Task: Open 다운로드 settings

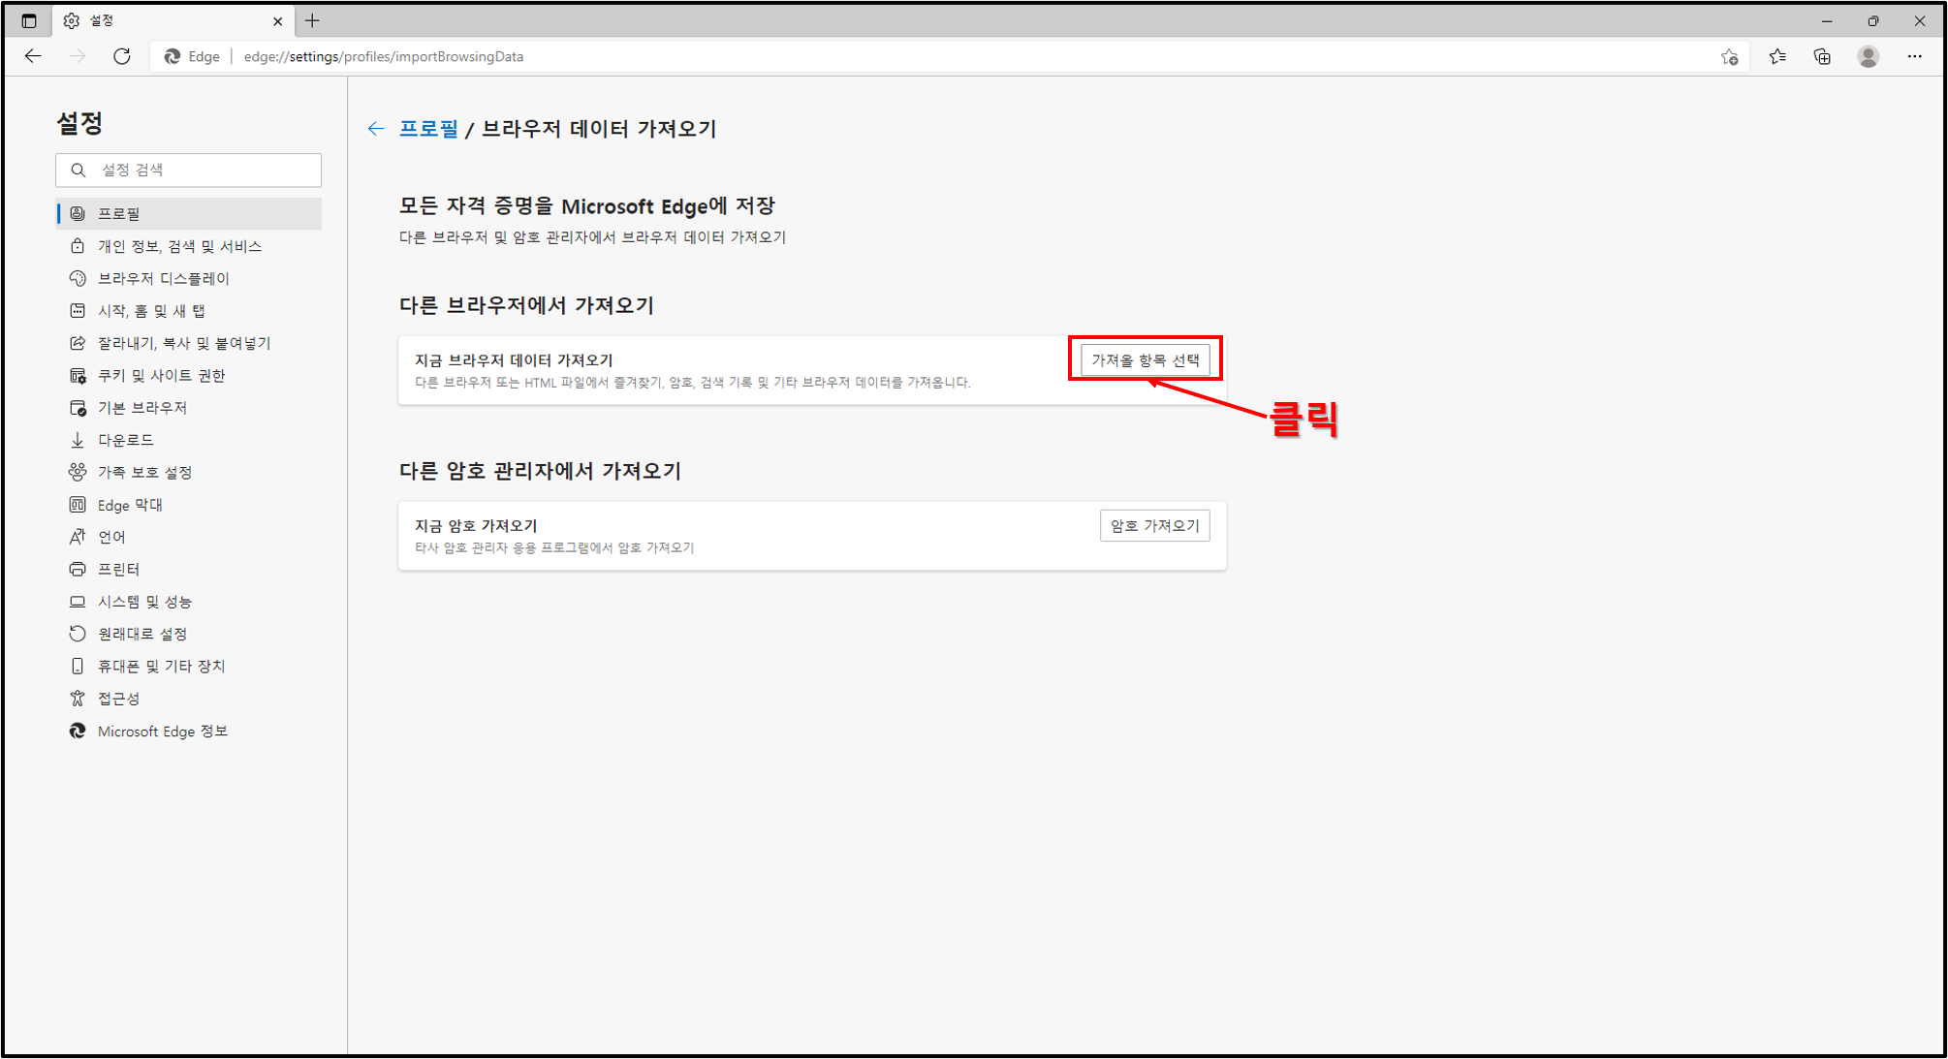Action: 189,440
